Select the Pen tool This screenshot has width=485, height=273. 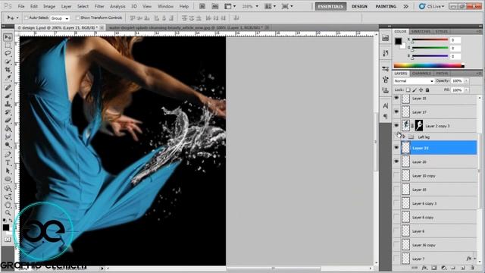click(8, 154)
